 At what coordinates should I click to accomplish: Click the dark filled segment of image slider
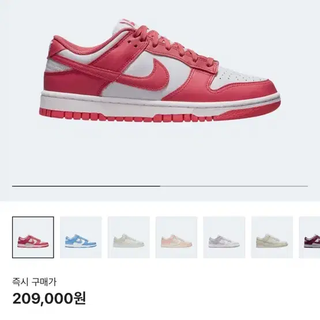[86, 186]
